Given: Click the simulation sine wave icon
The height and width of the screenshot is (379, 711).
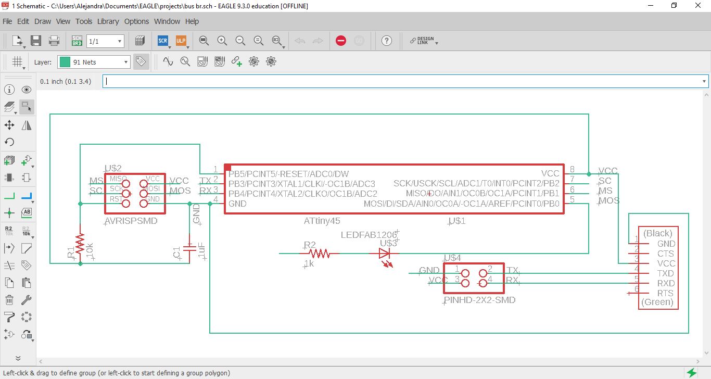Looking at the screenshot, I should 168,61.
